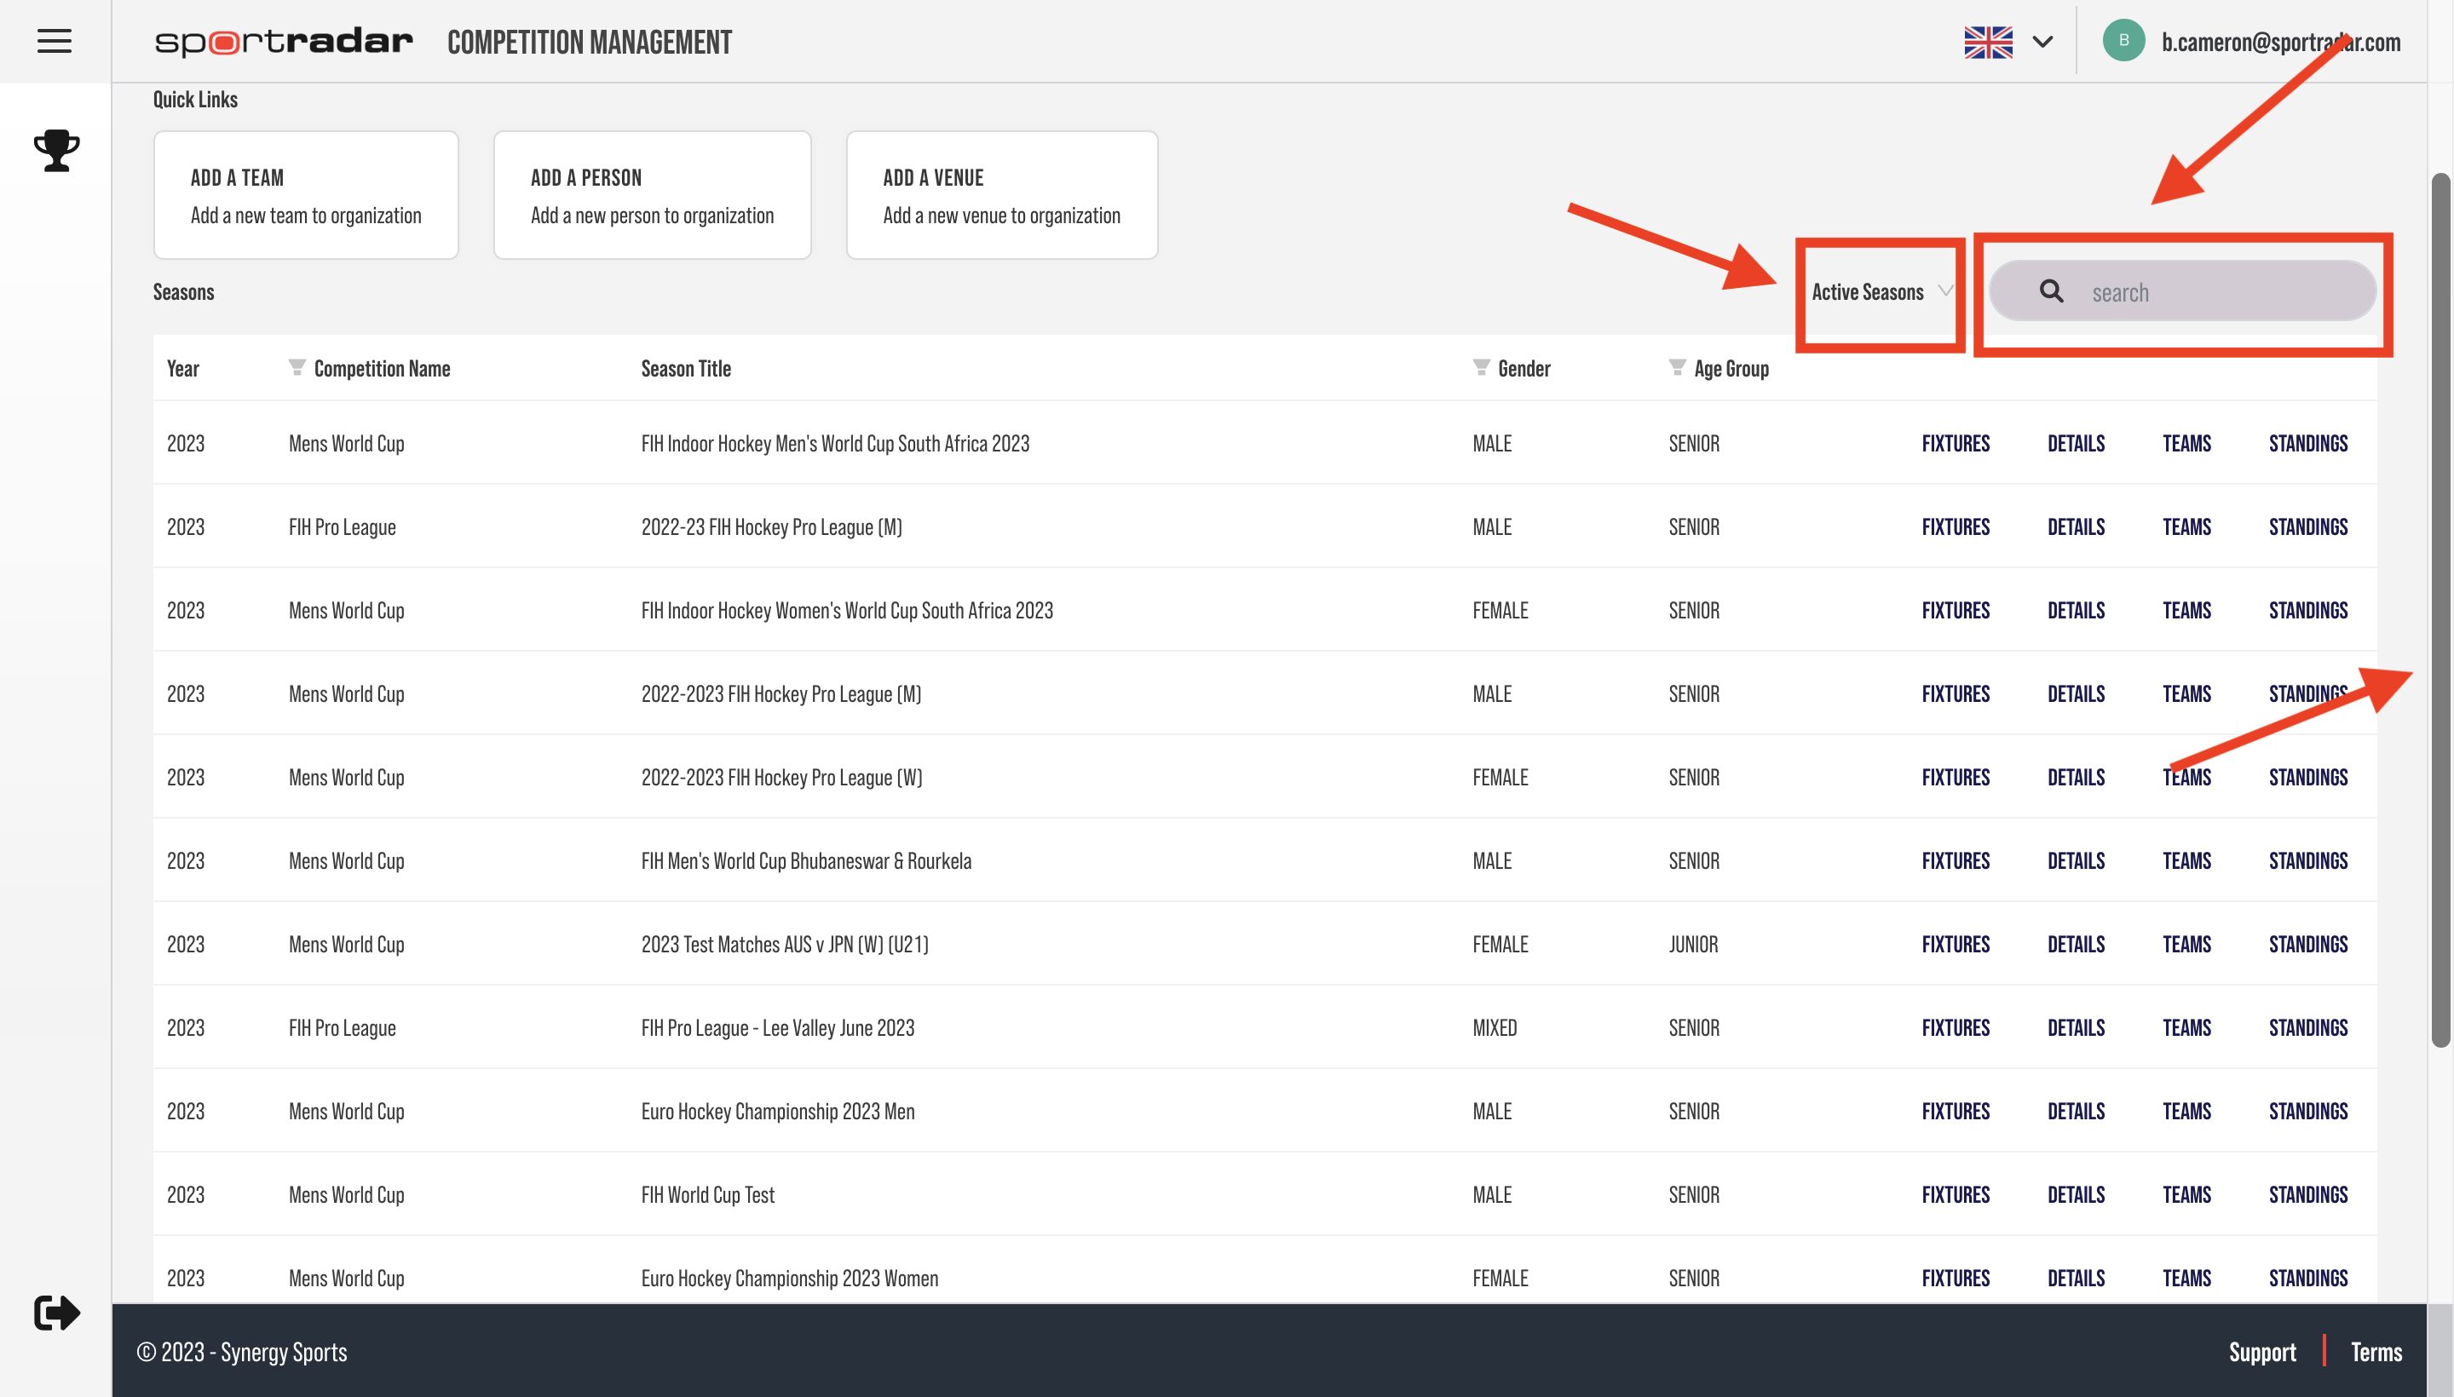Viewport: 2454px width, 1397px height.
Task: Open Fixtures for FIH World Cup Test
Action: click(x=1956, y=1194)
